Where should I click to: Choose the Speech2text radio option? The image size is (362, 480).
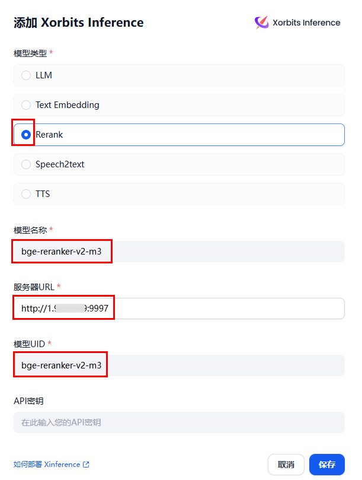point(26,164)
